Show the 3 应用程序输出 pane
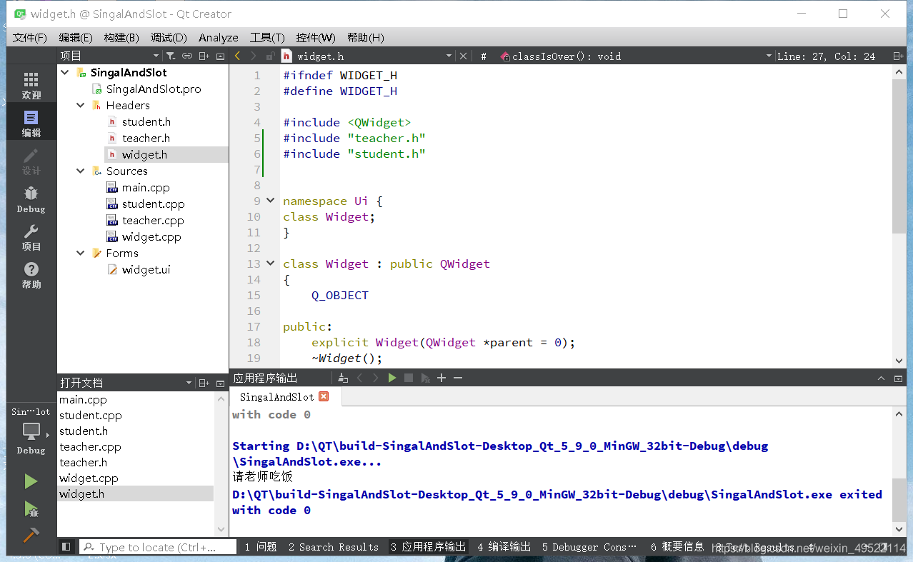Viewport: 913px width, 562px height. pyautogui.click(x=427, y=547)
